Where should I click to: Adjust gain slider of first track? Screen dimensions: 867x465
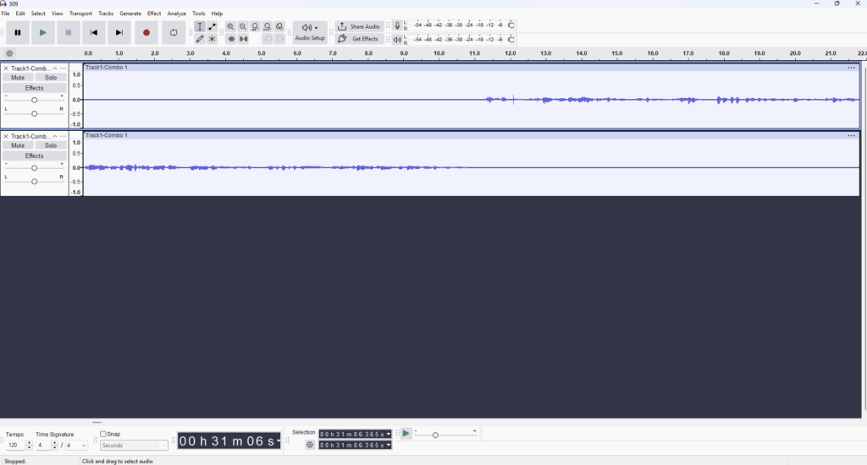(34, 100)
